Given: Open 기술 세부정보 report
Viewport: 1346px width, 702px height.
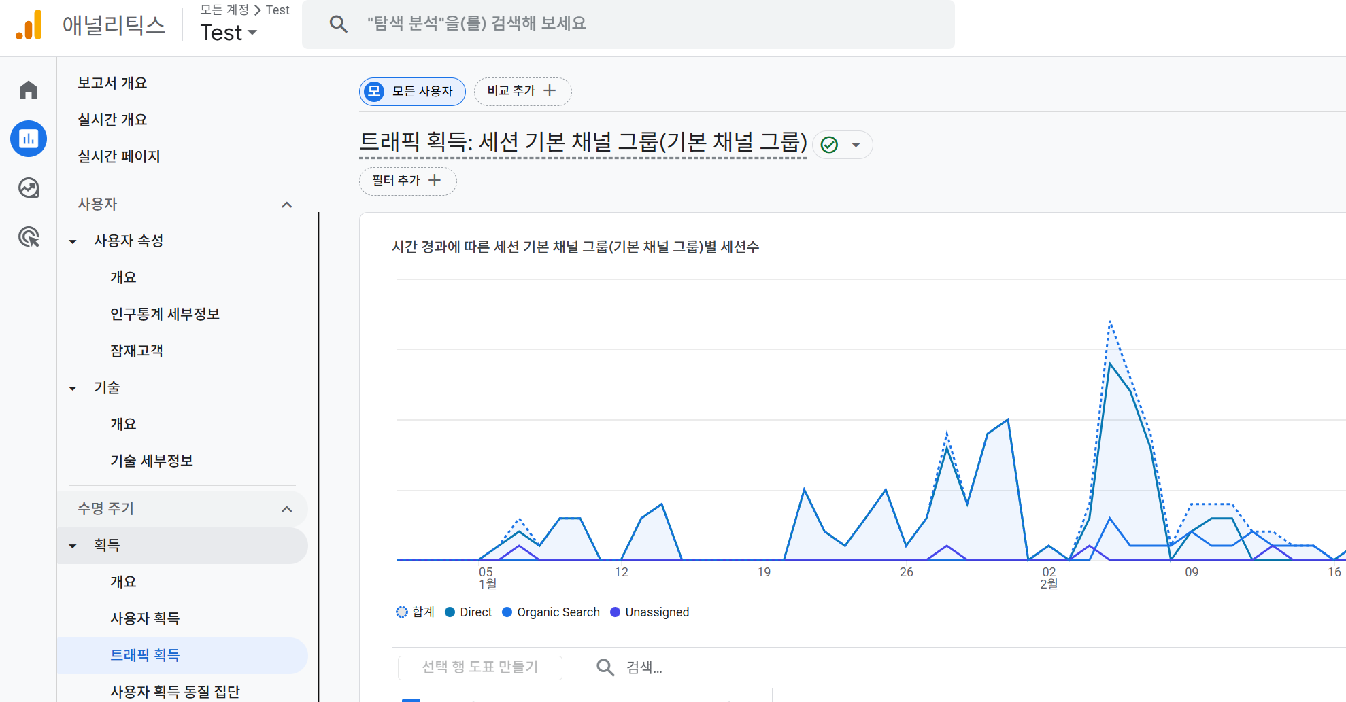Looking at the screenshot, I should 152,461.
